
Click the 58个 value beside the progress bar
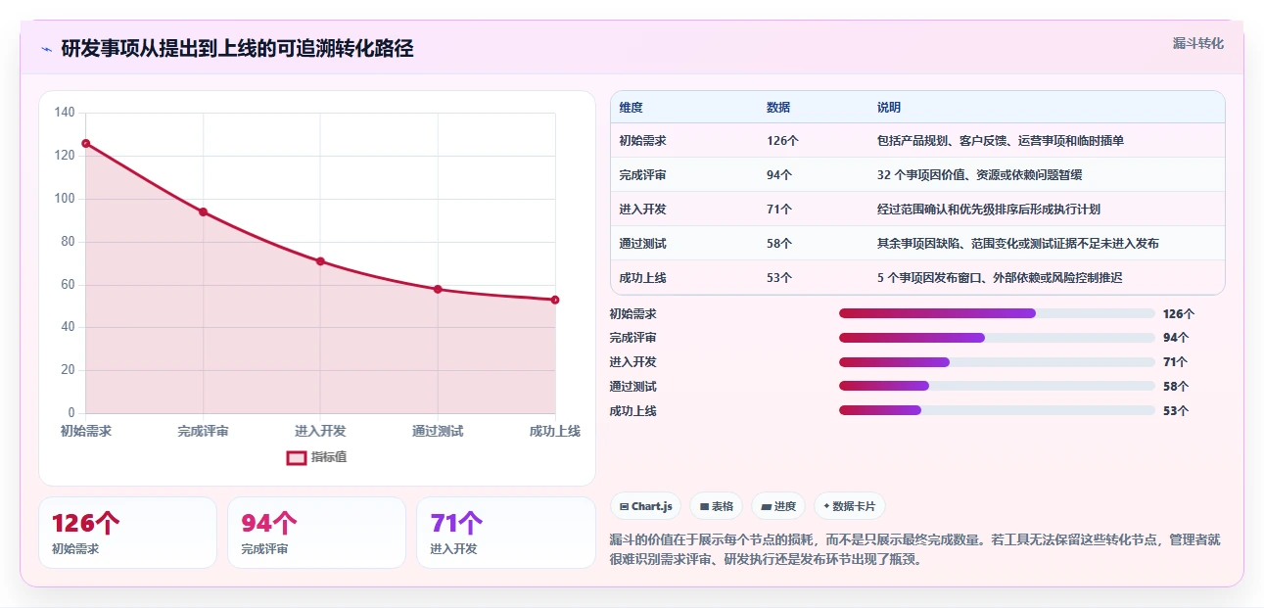pyautogui.click(x=1176, y=387)
